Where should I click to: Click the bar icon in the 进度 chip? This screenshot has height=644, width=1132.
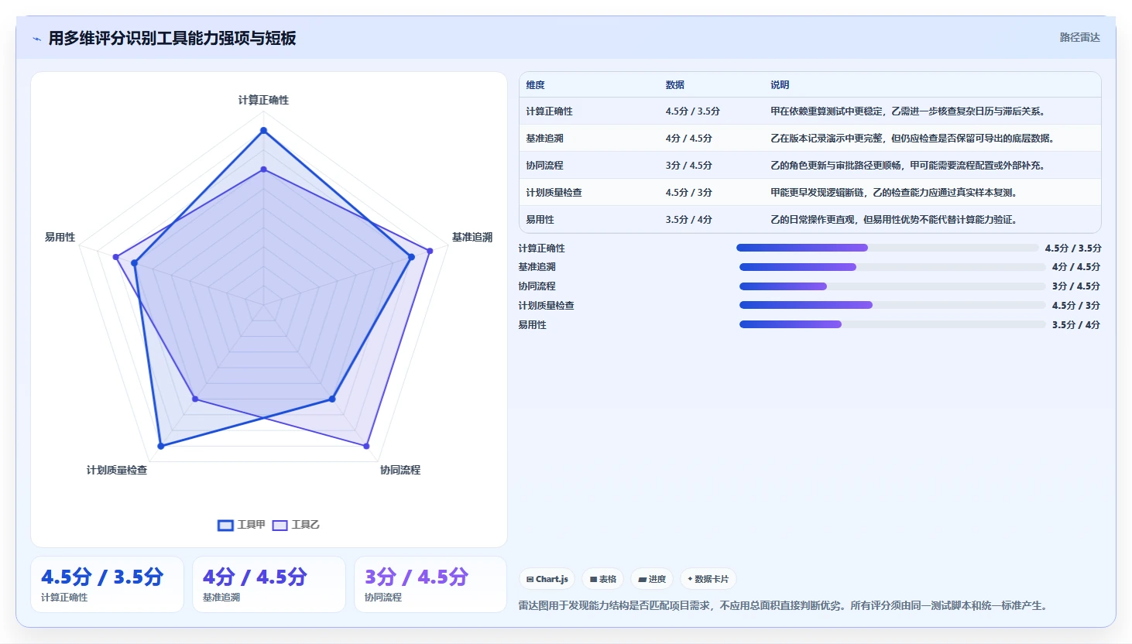click(x=642, y=579)
